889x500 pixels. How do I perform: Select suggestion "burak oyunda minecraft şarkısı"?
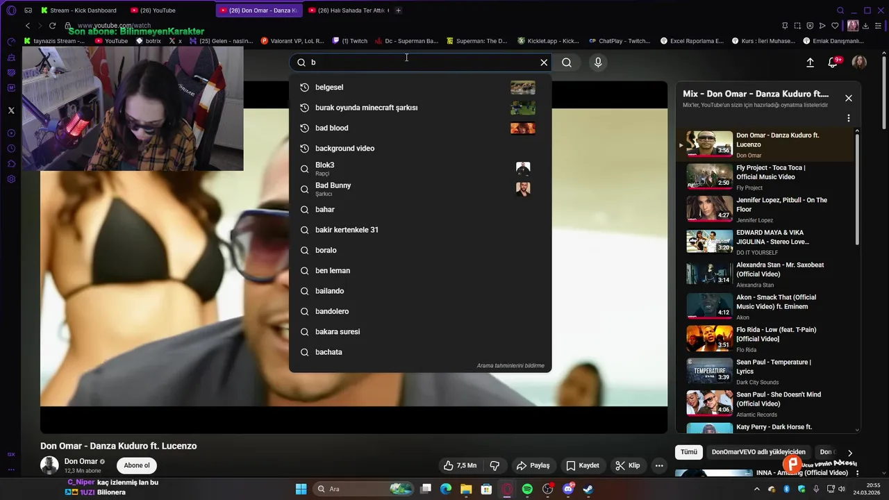pyautogui.click(x=420, y=108)
